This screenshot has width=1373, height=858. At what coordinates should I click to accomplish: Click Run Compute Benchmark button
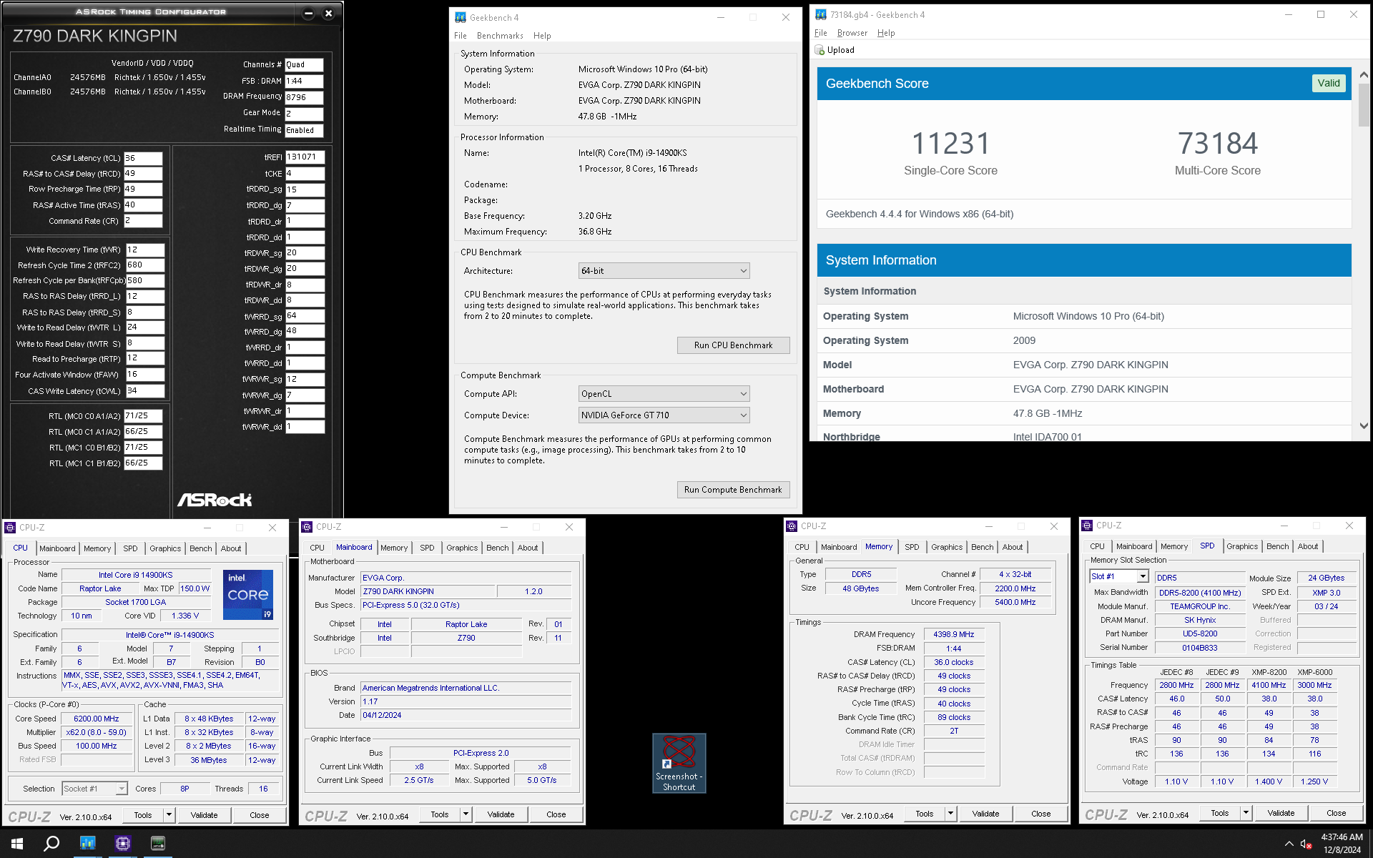[733, 490]
